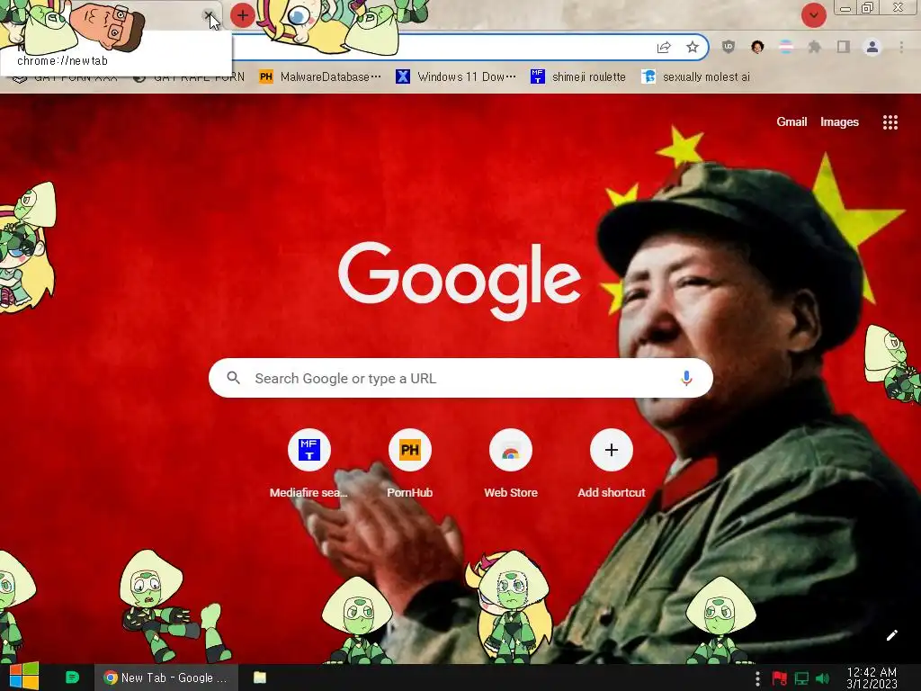Click the striped flag extension icon
Image resolution: width=921 pixels, height=691 pixels.
pyautogui.click(x=786, y=47)
